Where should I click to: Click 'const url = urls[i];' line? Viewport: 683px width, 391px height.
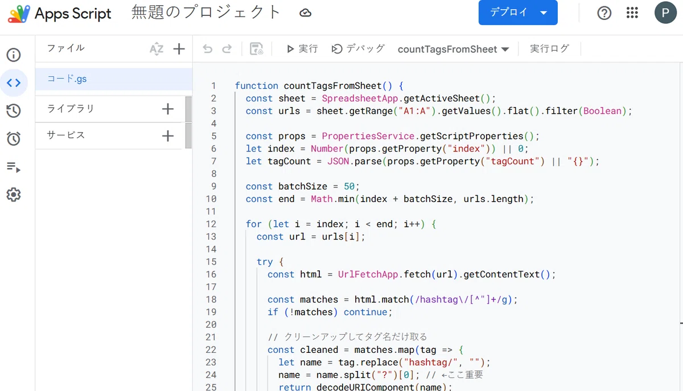pos(311,237)
